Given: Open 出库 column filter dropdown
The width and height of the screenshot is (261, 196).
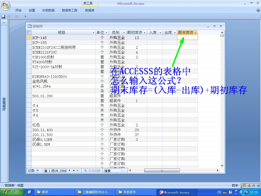Looking at the screenshot, I should pos(175,33).
